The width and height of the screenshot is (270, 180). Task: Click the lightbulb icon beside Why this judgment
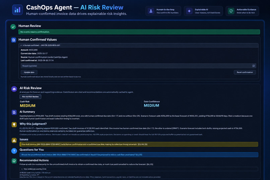(14, 125)
